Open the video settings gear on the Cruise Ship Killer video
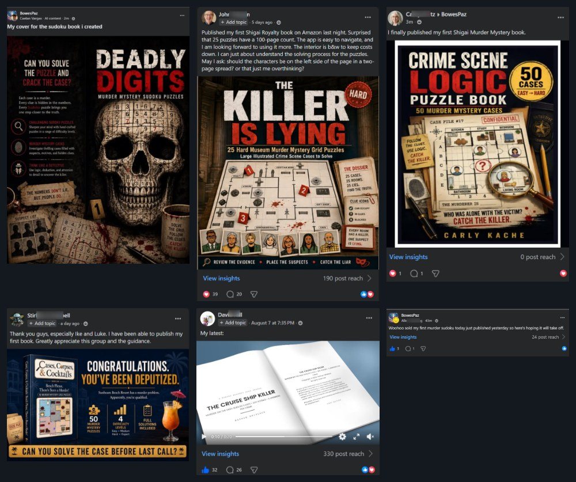Screen dimensions: 576x482 342,437
